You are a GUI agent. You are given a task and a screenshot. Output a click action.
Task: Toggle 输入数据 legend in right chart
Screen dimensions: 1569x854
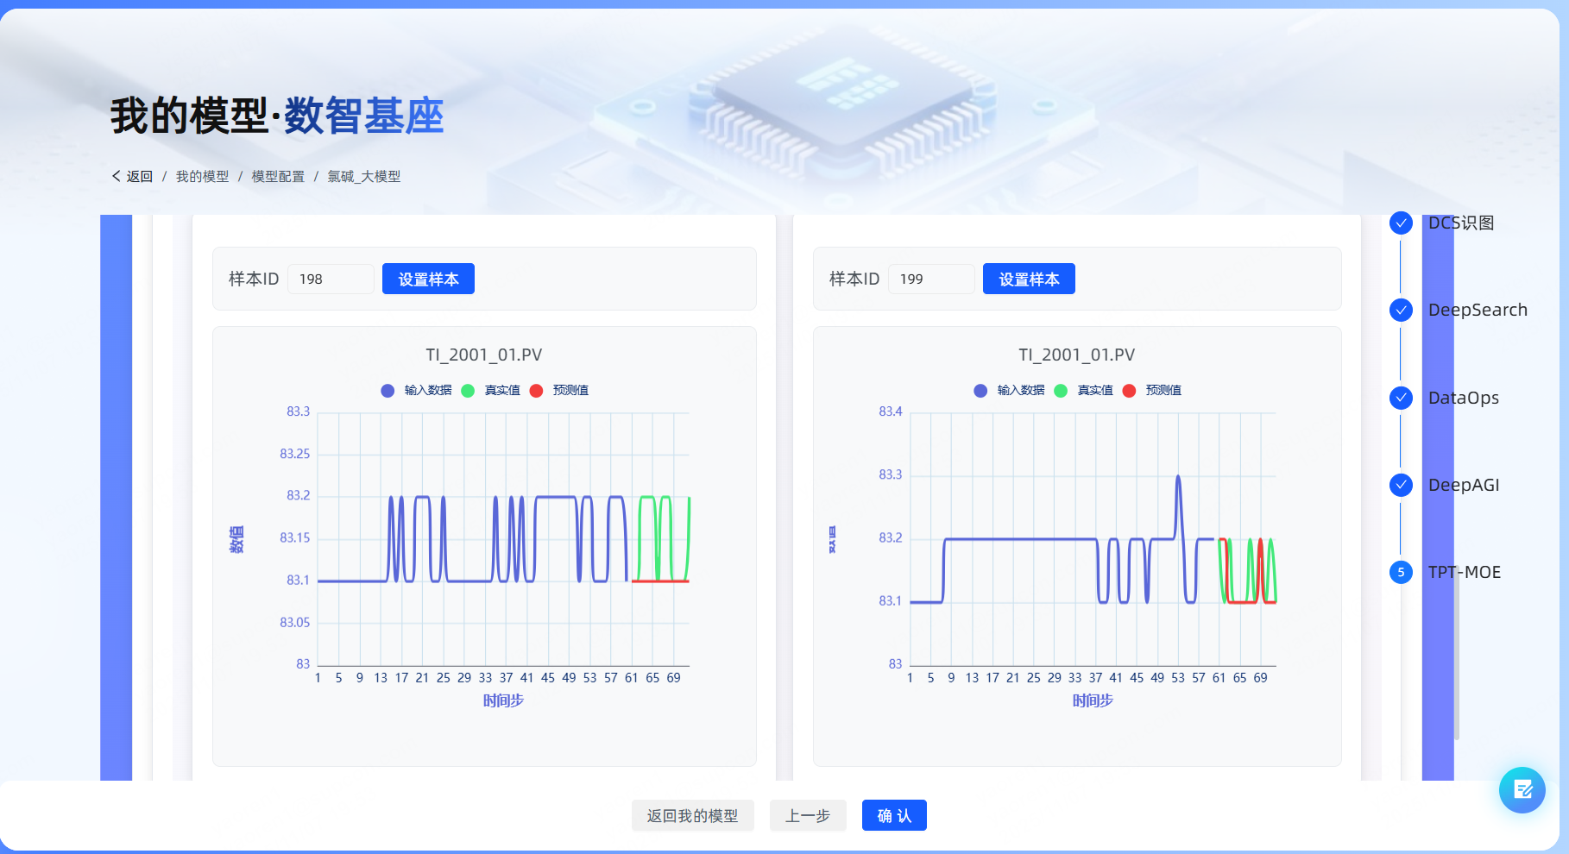1010,391
